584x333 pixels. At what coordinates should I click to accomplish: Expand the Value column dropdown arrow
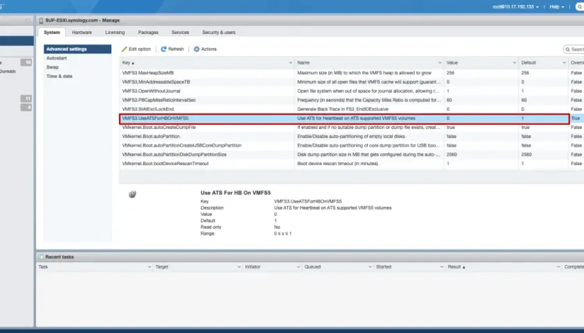coord(514,63)
